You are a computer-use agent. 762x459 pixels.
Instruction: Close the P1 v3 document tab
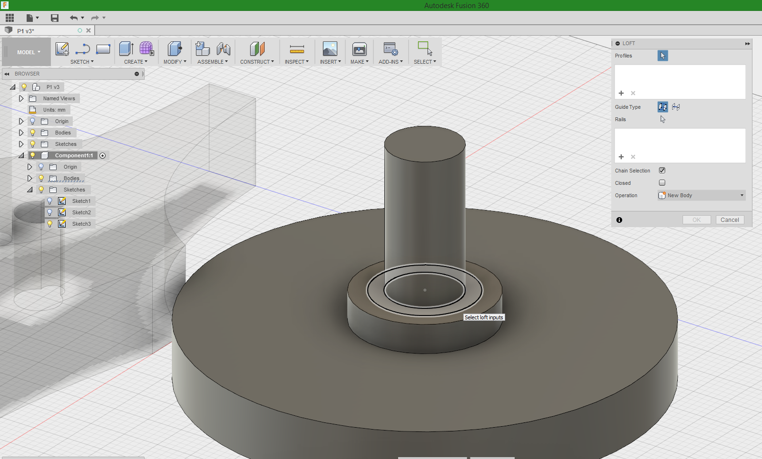[x=88, y=30]
